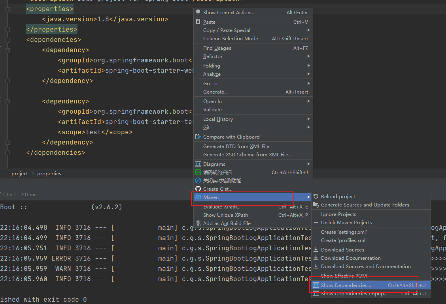The width and height of the screenshot is (446, 304).
Task: Click the Download Sources arrow icon
Action: point(316,250)
